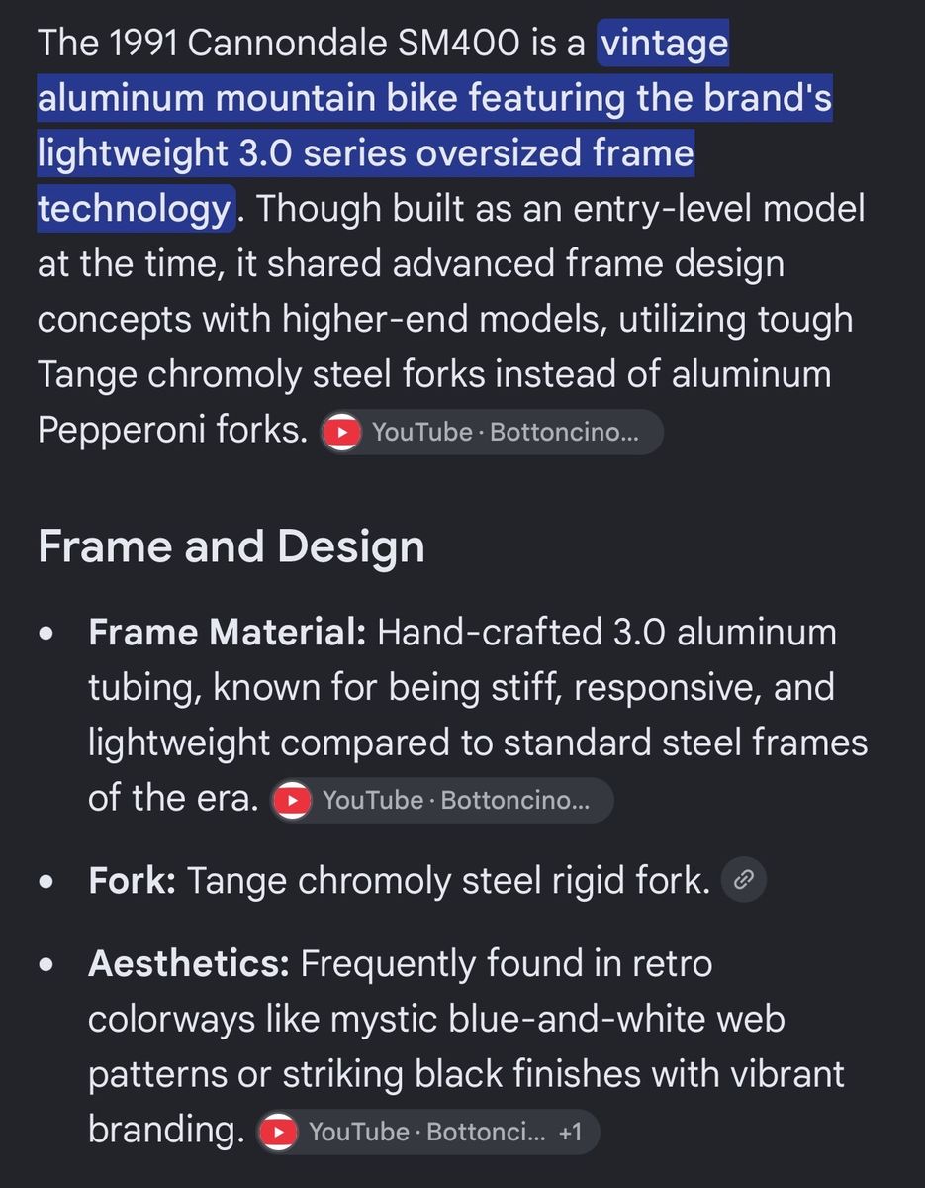Screen dimensions: 925x1188
Task: Select the "Frame and Design" heading
Action: (231, 546)
